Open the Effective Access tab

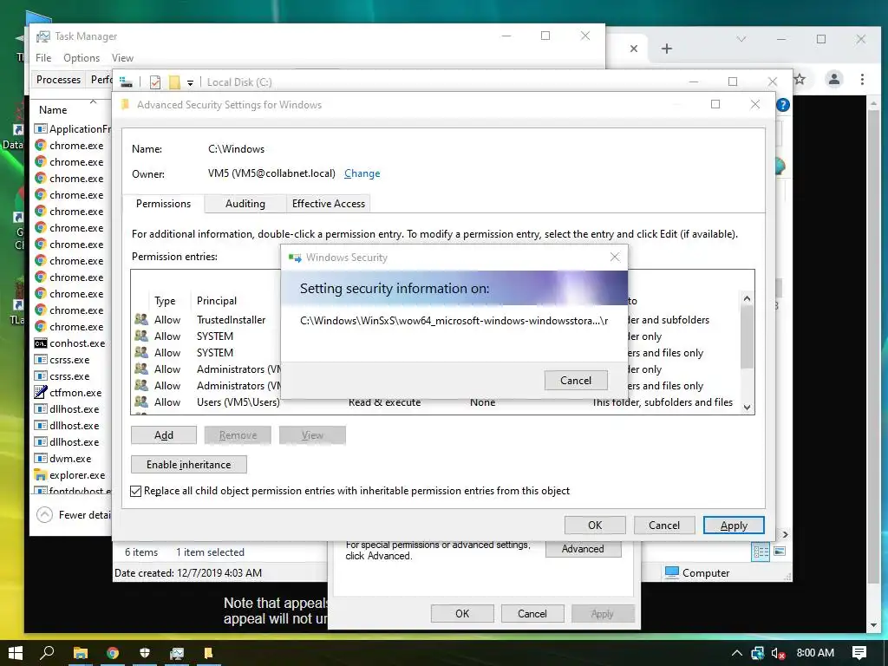pyautogui.click(x=329, y=203)
